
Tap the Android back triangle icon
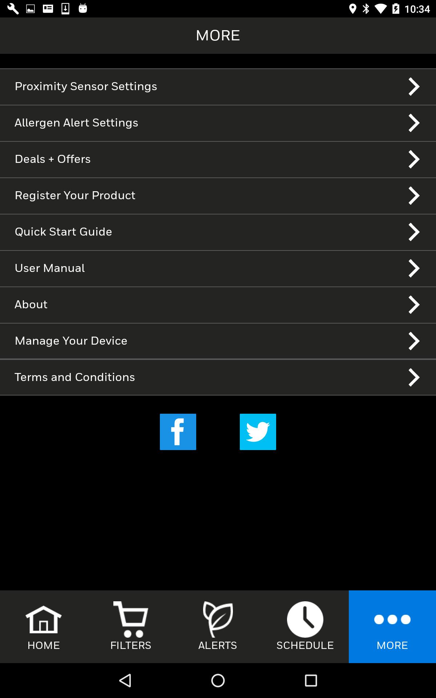pyautogui.click(x=125, y=681)
